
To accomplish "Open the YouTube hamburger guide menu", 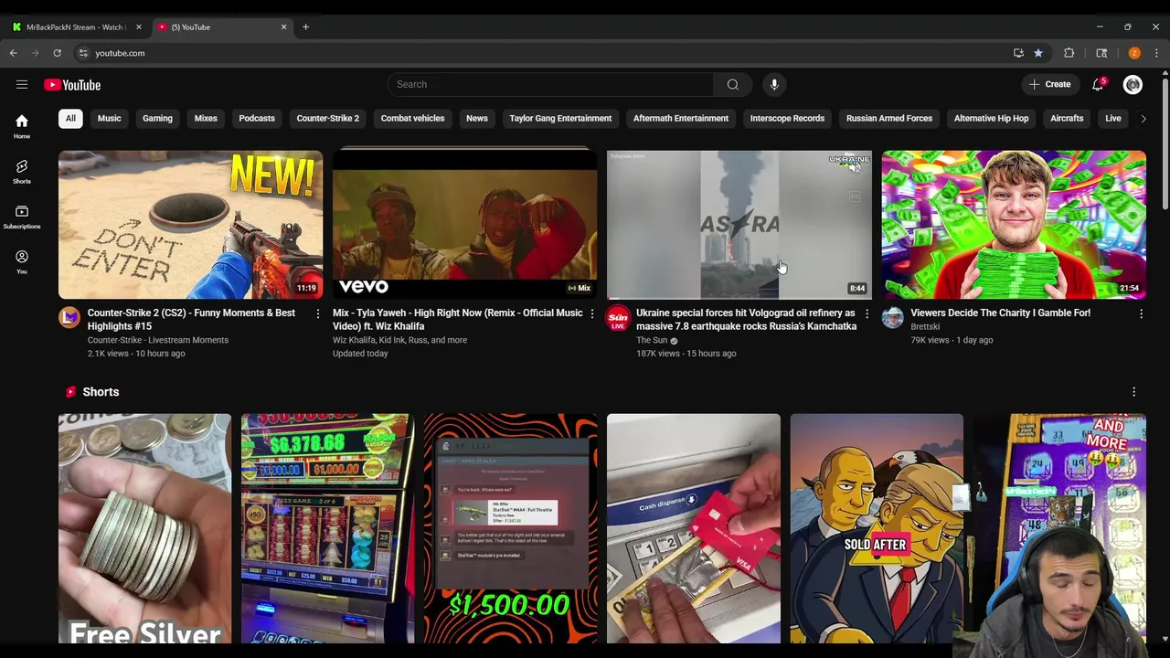I will [22, 85].
